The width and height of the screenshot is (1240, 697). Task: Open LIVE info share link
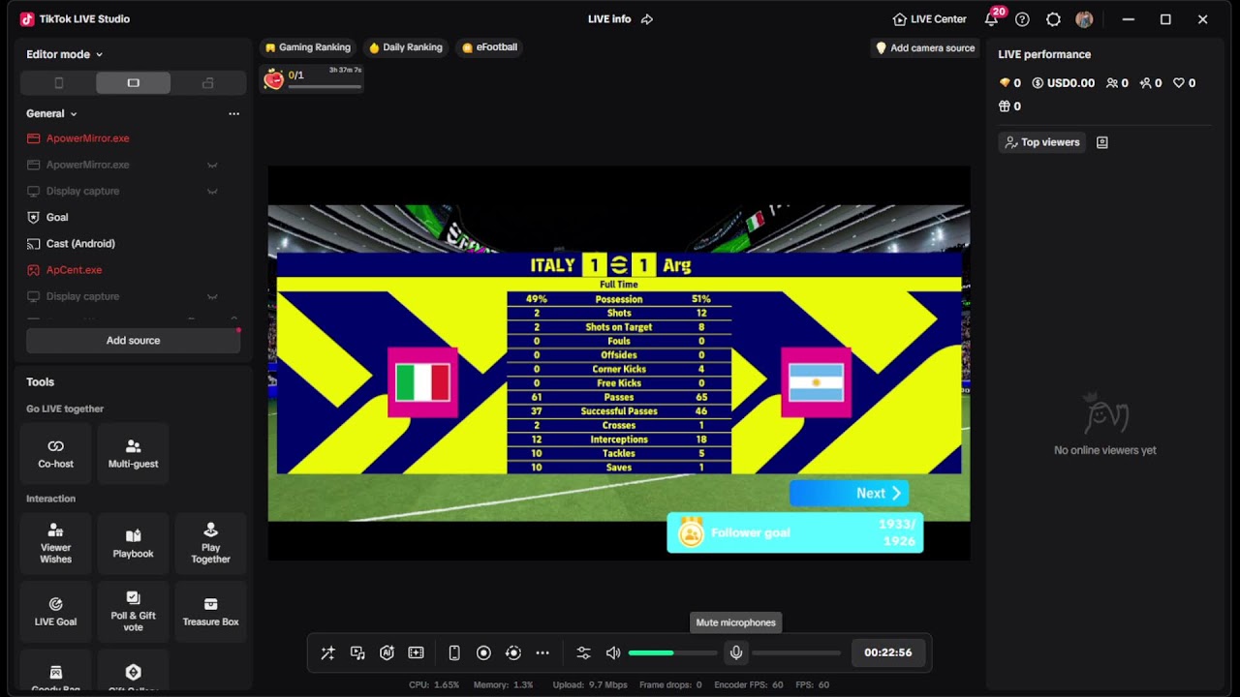[x=647, y=19]
